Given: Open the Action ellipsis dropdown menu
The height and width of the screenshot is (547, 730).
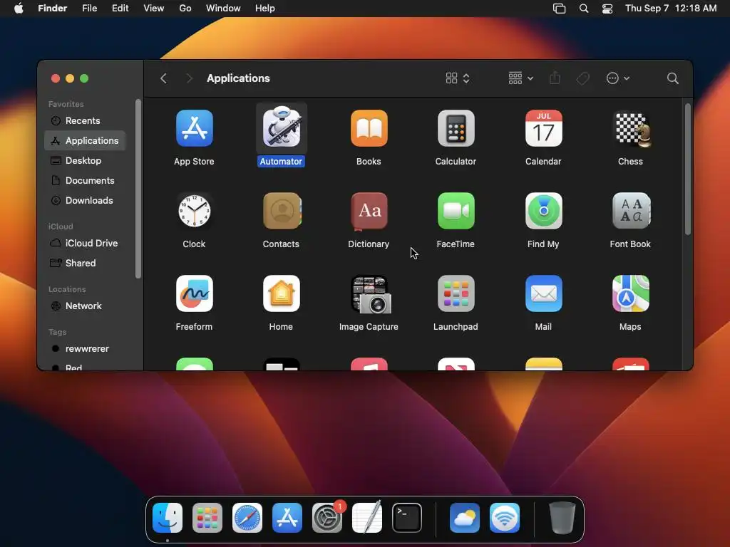Looking at the screenshot, I should (x=618, y=78).
